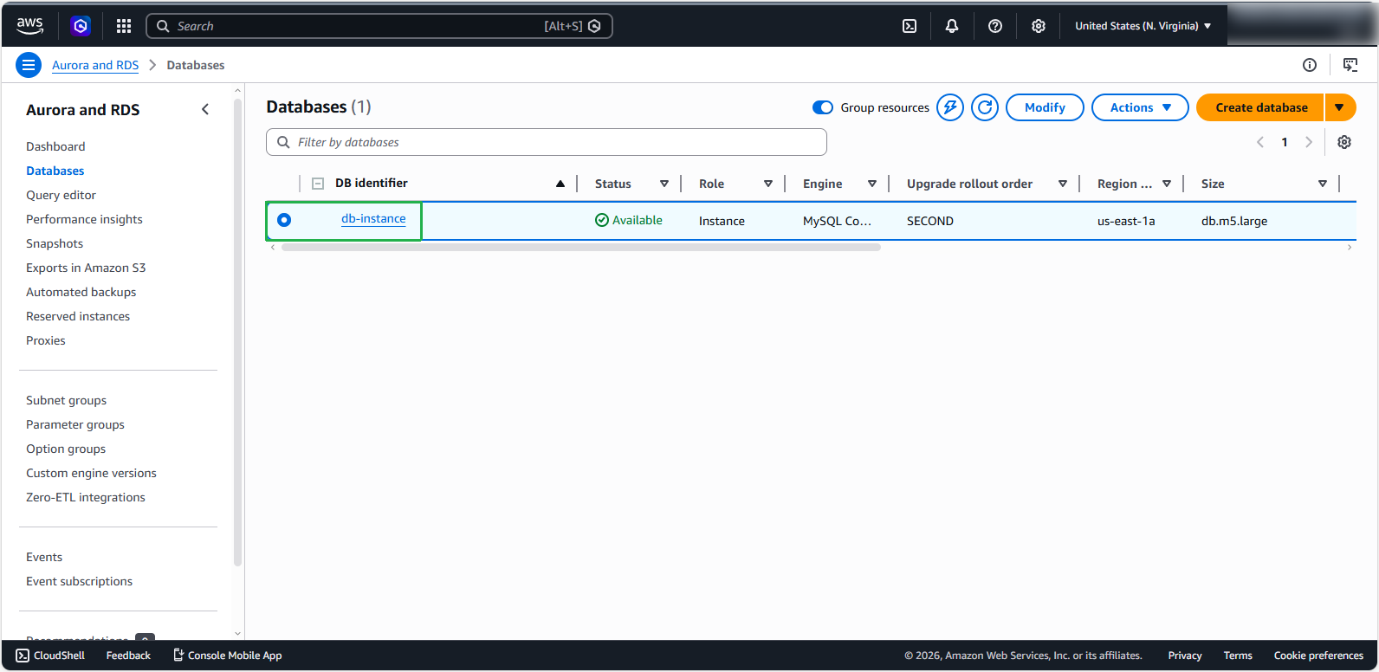Image resolution: width=1379 pixels, height=672 pixels.
Task: Launch CloudShell from the top bar icon
Action: click(910, 26)
